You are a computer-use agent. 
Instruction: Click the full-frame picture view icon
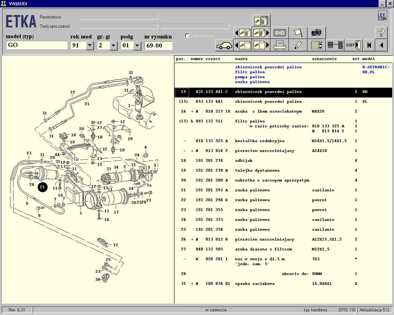pyautogui.click(x=279, y=33)
